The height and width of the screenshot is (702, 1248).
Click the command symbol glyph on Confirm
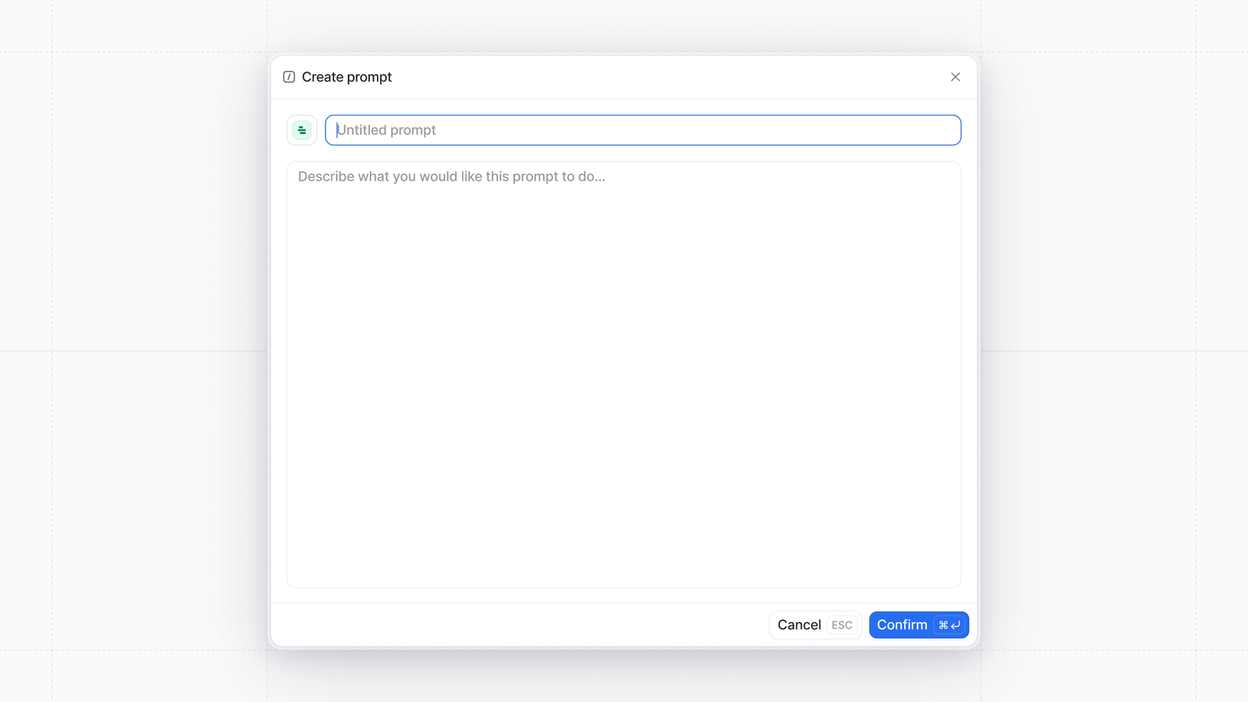click(943, 625)
